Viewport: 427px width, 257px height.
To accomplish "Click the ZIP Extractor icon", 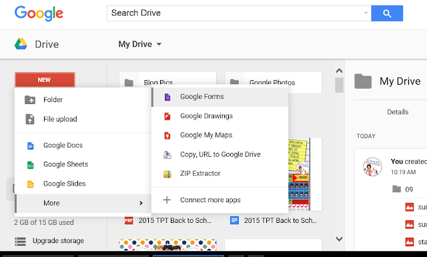I will click(x=167, y=174).
